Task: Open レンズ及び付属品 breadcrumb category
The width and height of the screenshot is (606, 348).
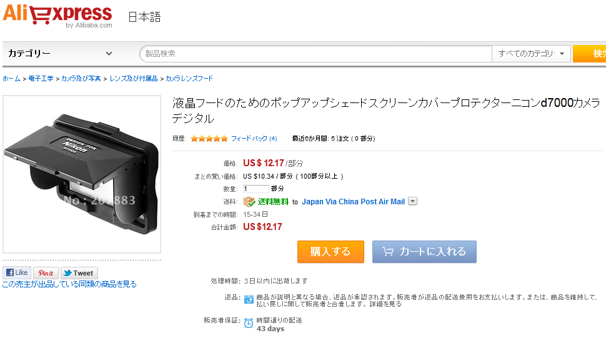Action: (x=134, y=79)
